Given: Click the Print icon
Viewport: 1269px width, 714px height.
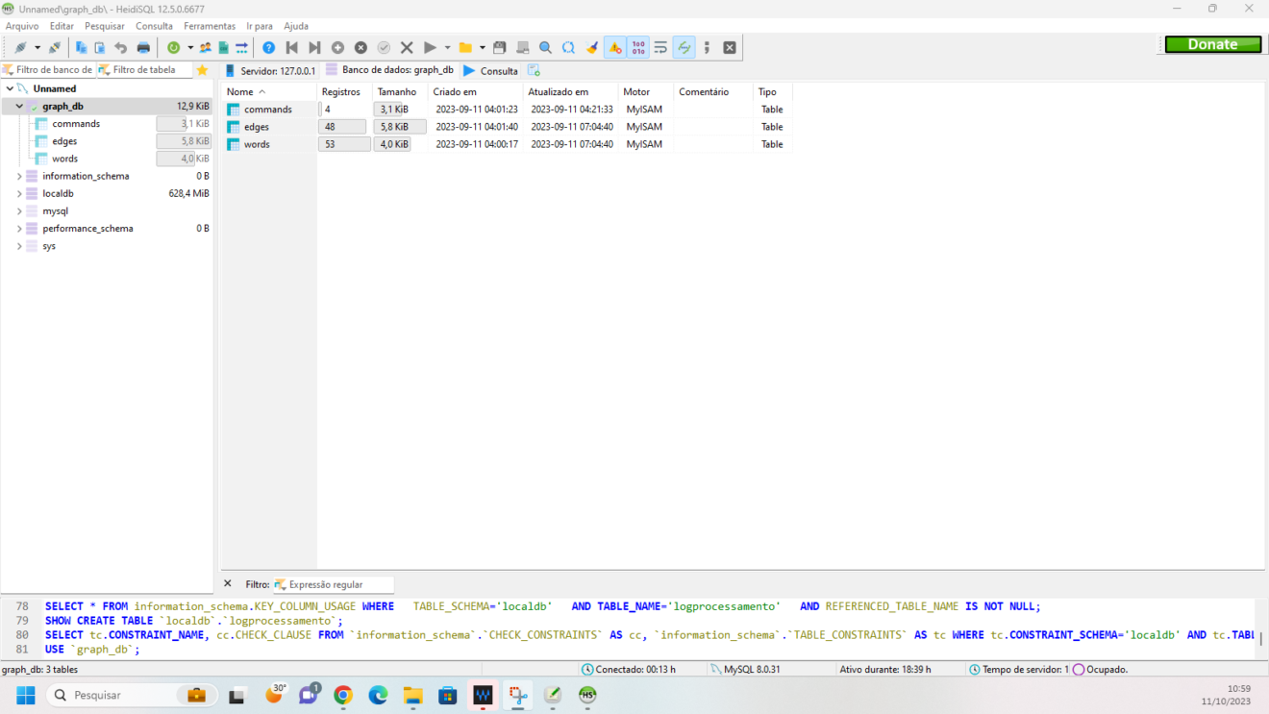Looking at the screenshot, I should pyautogui.click(x=143, y=47).
